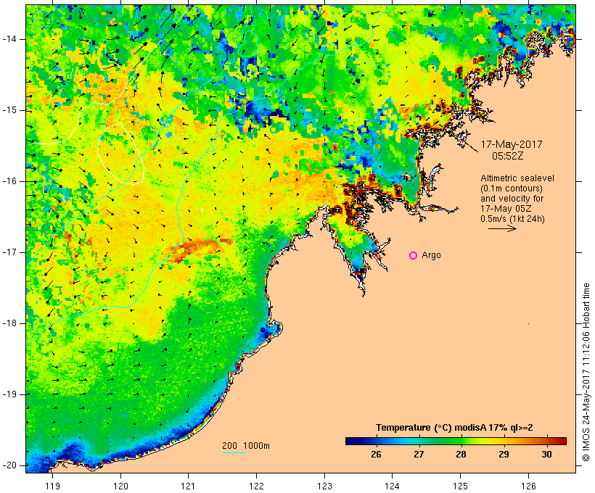The height and width of the screenshot is (493, 595).
Task: Click the date '17-May-2017' text
Action: coord(511,144)
